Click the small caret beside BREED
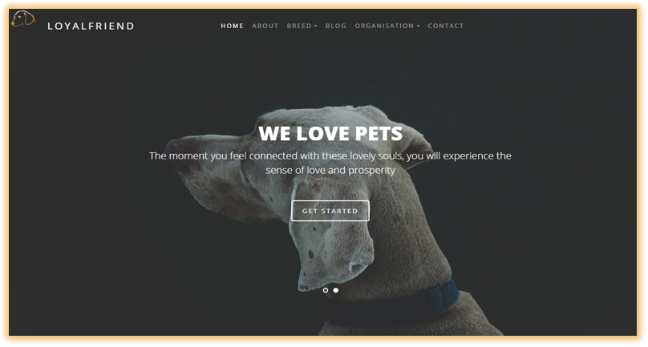 point(316,26)
